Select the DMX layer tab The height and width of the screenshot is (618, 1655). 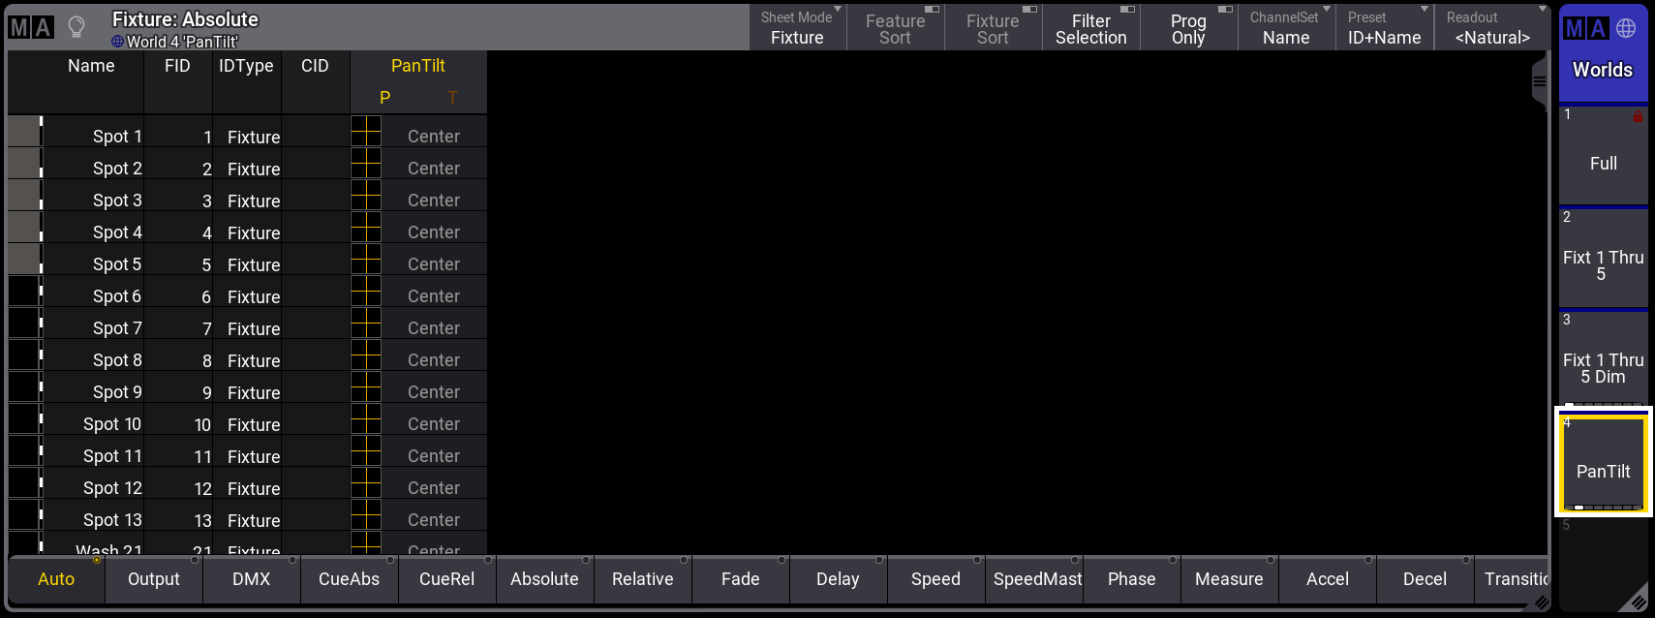point(252,579)
